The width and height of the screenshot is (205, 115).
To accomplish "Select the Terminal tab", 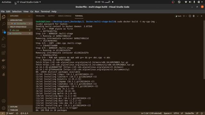I will tap(79, 16).
